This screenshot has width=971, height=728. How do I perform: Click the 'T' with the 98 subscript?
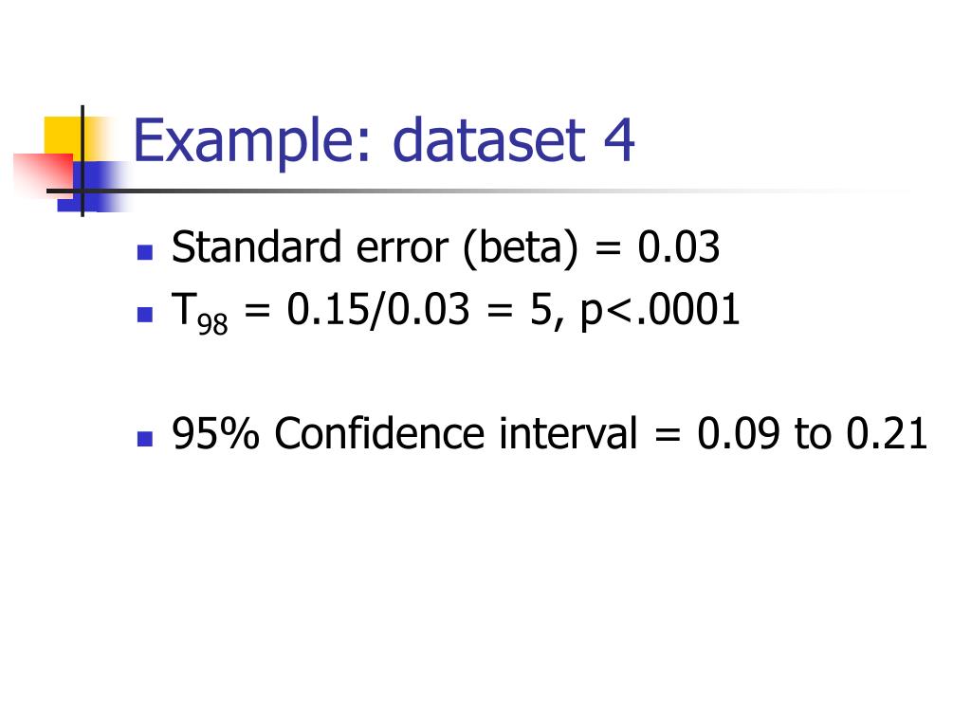(x=199, y=313)
